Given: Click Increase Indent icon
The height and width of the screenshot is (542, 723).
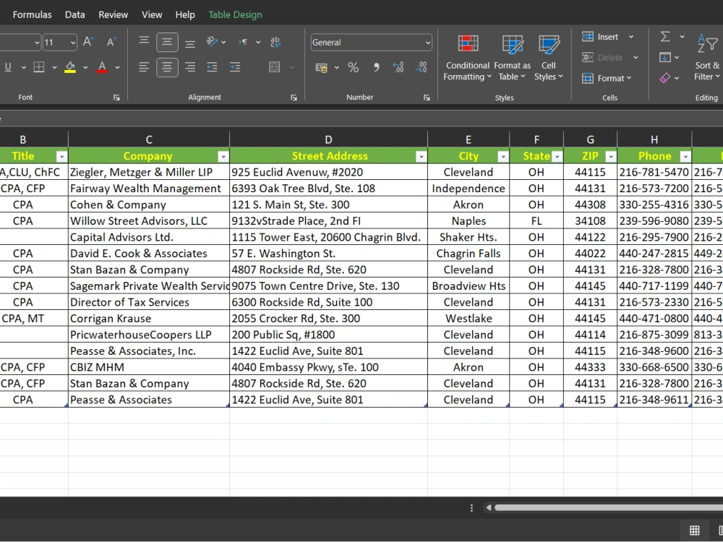Looking at the screenshot, I should [x=235, y=67].
